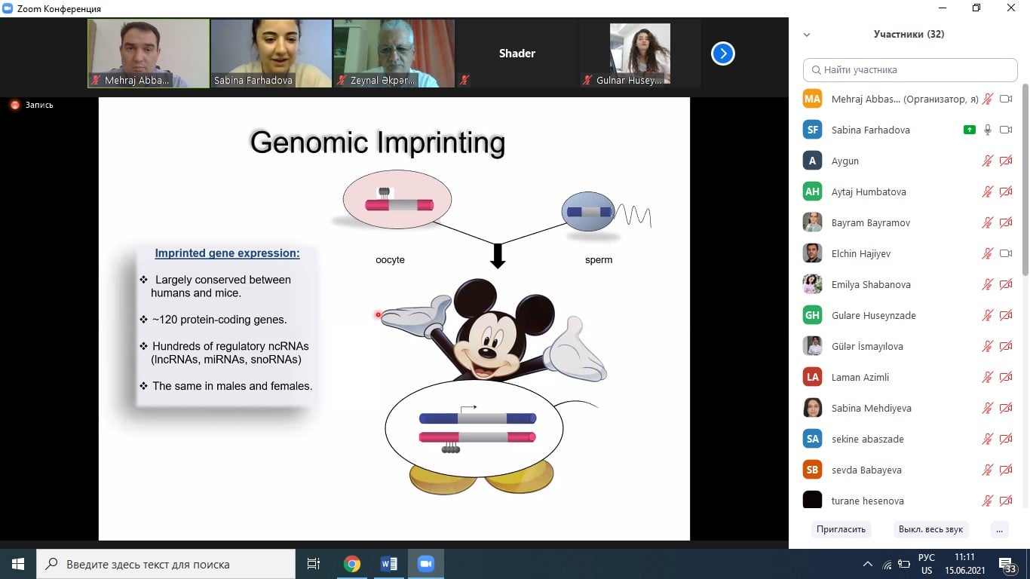
Task: Click sevda Babayeva's muted microphone icon
Action: click(988, 470)
